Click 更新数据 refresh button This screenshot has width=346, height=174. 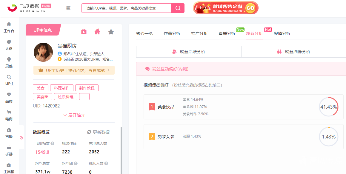tap(98, 132)
